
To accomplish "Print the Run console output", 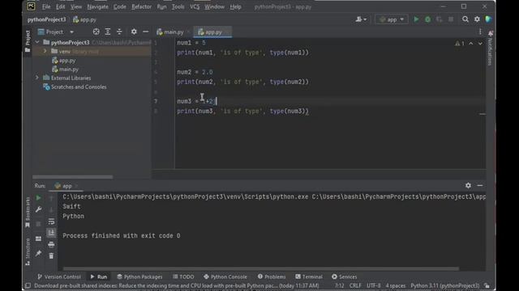I will [51, 244].
